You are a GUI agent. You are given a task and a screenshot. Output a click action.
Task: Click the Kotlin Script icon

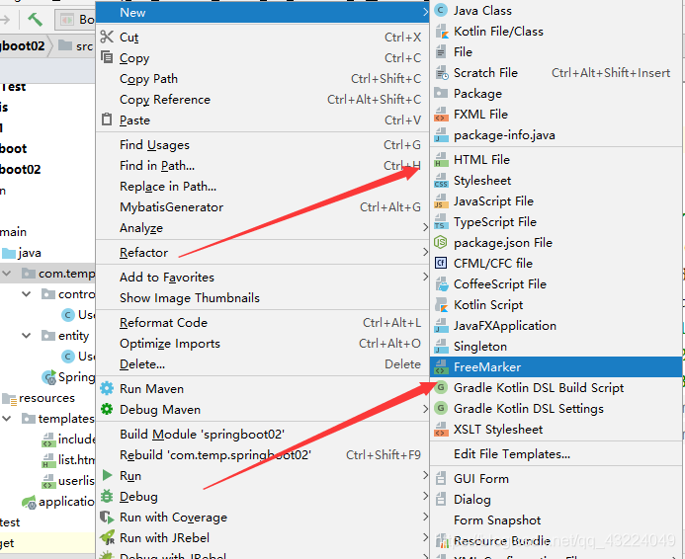(441, 305)
